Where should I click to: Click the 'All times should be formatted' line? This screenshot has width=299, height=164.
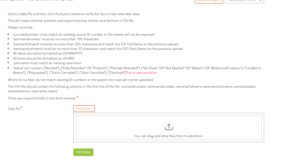44,58
